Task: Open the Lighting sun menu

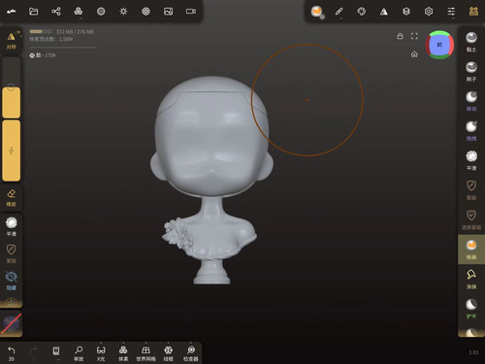Action: (x=123, y=12)
